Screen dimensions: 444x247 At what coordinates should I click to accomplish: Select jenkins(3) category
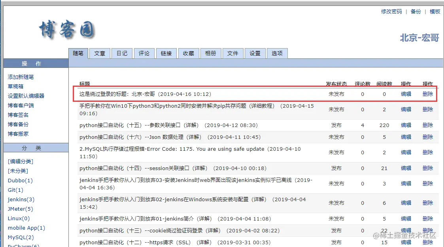(x=21, y=200)
